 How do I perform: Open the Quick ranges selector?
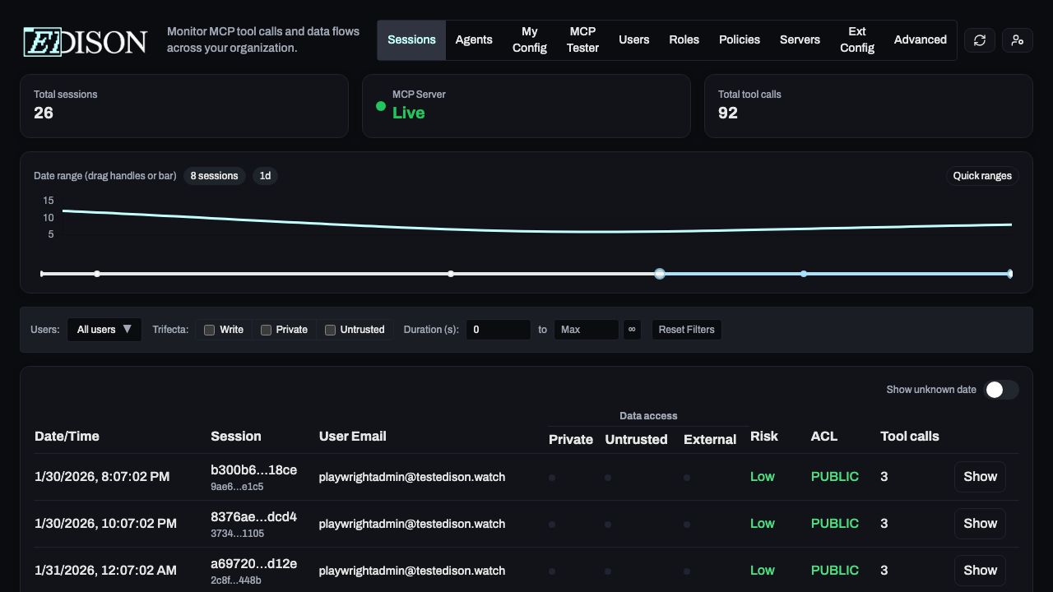click(x=982, y=175)
